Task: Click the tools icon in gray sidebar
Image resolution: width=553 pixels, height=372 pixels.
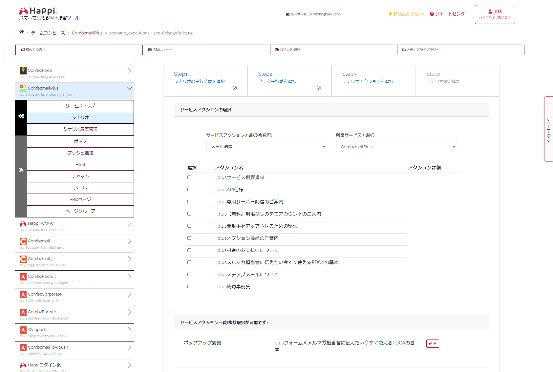Action: (21, 170)
